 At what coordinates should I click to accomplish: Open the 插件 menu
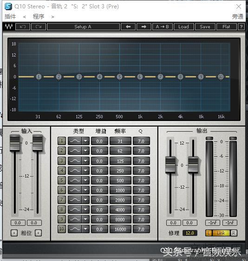click(x=10, y=17)
